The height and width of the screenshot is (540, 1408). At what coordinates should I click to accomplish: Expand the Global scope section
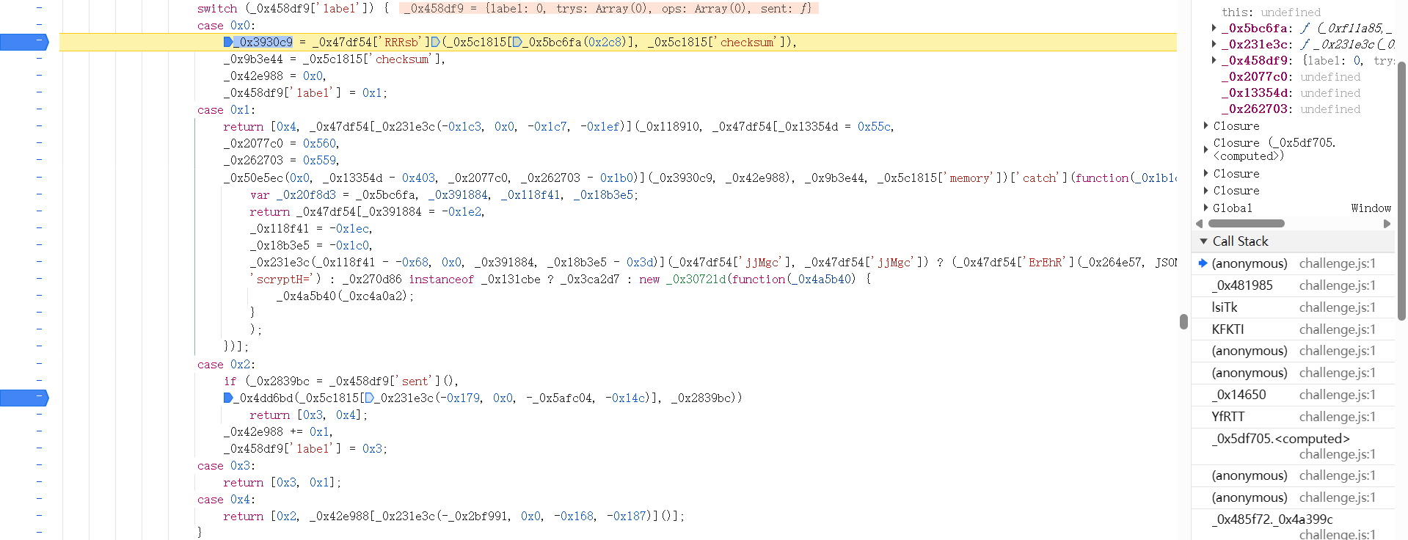[x=1206, y=208]
